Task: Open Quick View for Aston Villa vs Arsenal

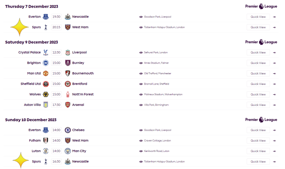Action: [258, 105]
